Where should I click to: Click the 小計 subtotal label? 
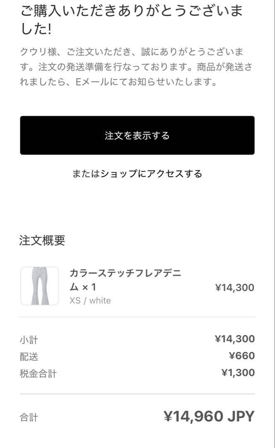(29, 339)
